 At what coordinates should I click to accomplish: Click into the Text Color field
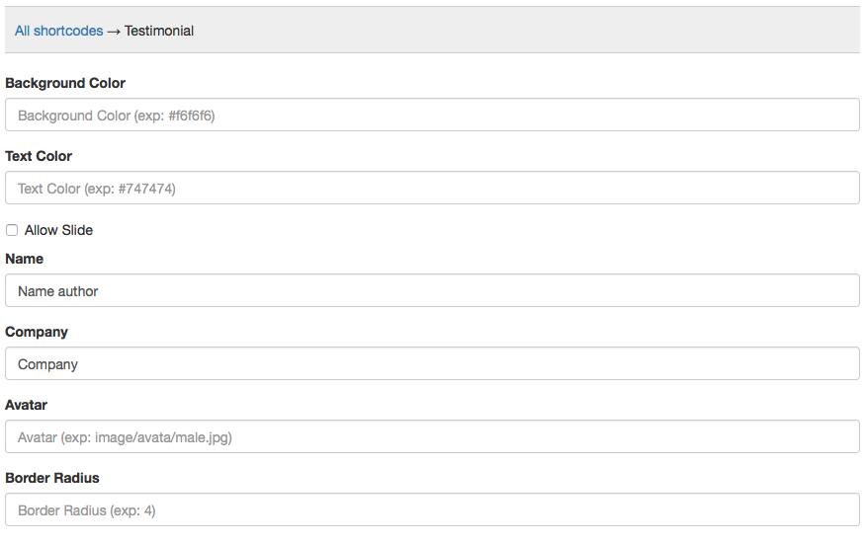pos(432,189)
